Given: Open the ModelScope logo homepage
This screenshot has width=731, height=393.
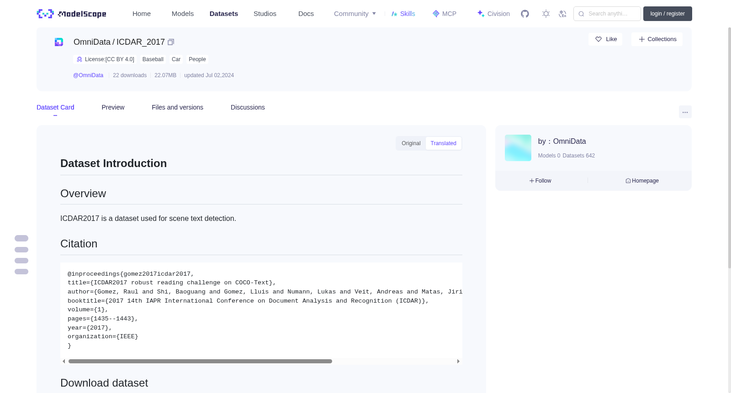Looking at the screenshot, I should pos(72,14).
